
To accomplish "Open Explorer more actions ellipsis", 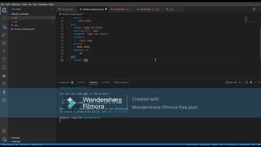I will click(x=52, y=9).
